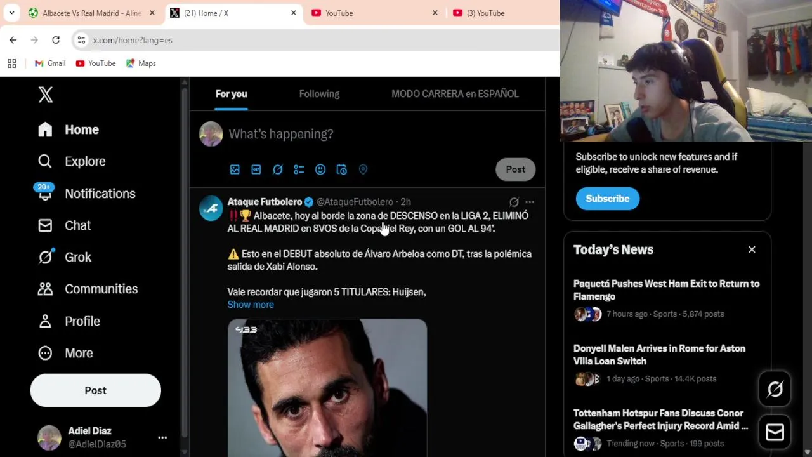Add a GIF in the composer
The width and height of the screenshot is (812, 457).
[x=256, y=169]
